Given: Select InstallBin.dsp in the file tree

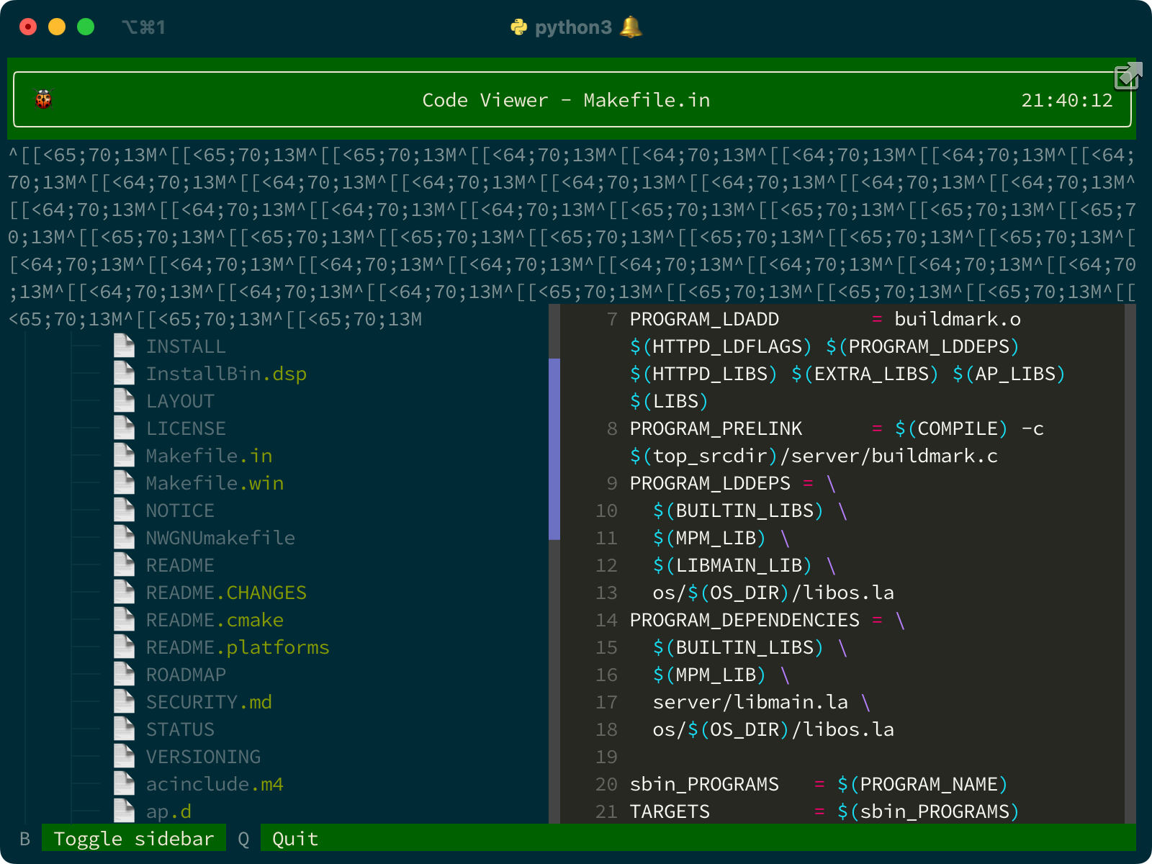Looking at the screenshot, I should click(226, 374).
